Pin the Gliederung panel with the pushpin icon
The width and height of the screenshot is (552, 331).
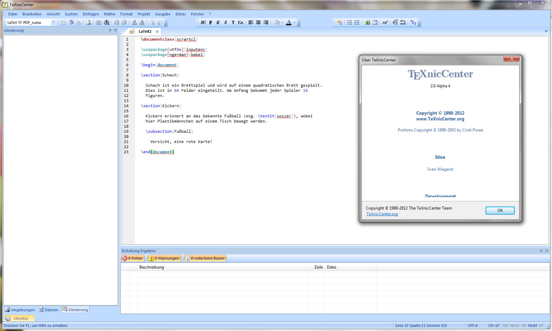pyautogui.click(x=110, y=30)
